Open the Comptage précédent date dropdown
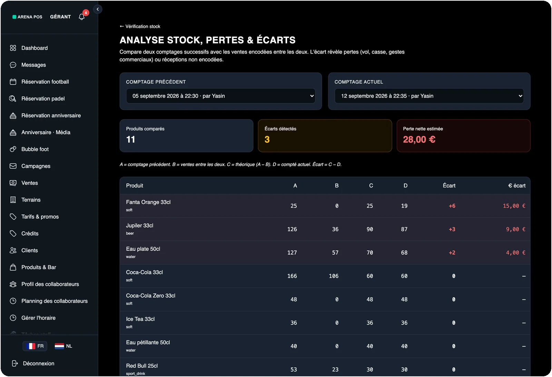This screenshot has width=552, height=377. coord(220,96)
